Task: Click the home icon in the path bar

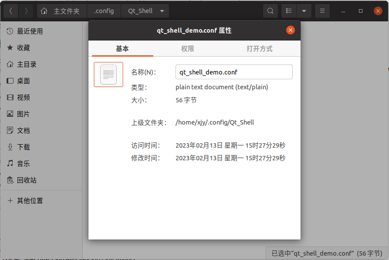Action: pos(44,11)
